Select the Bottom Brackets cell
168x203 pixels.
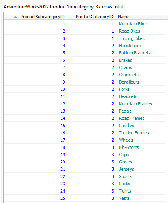click(x=140, y=53)
